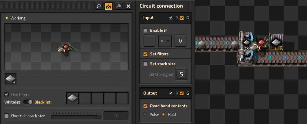
Task: Toggle Output green wire checkbox
Action: point(182,93)
